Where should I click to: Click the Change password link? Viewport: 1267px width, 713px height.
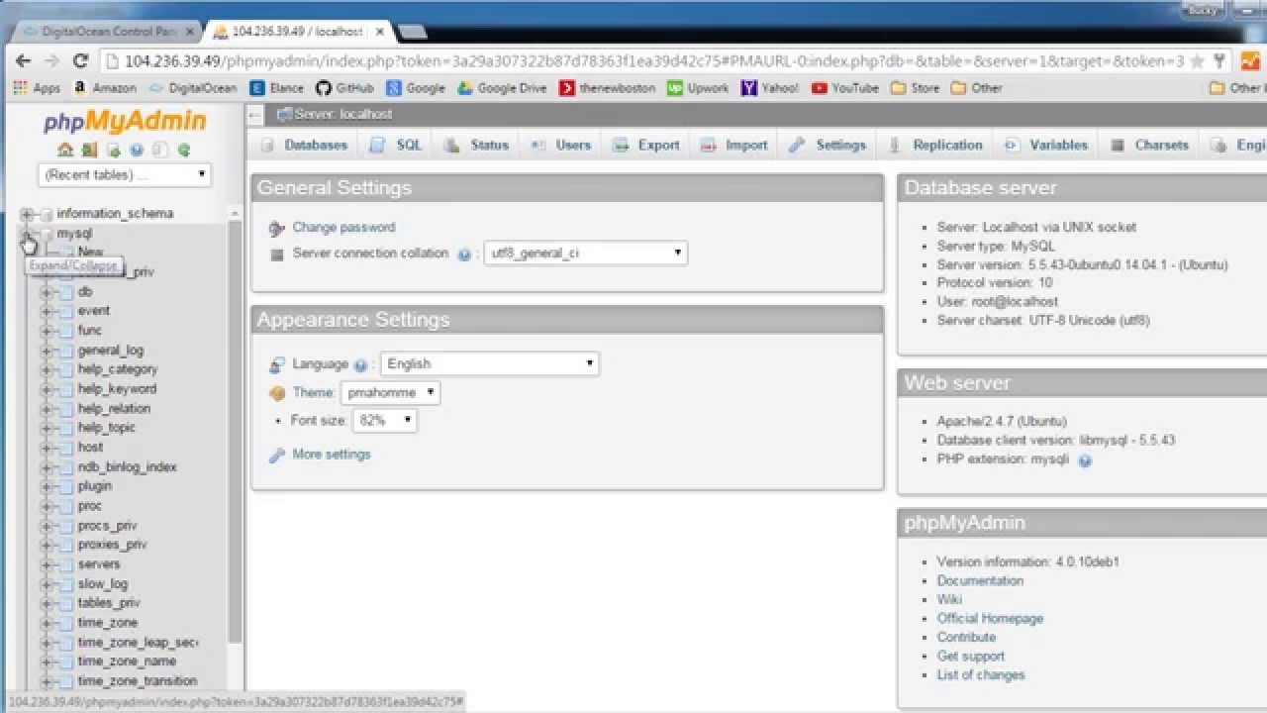point(343,228)
